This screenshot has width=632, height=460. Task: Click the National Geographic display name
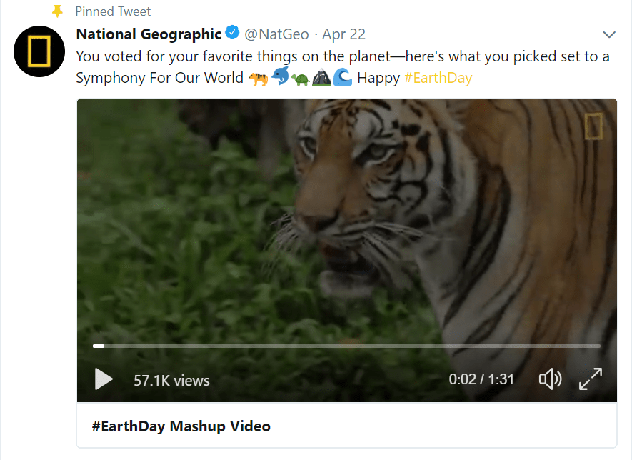(146, 33)
